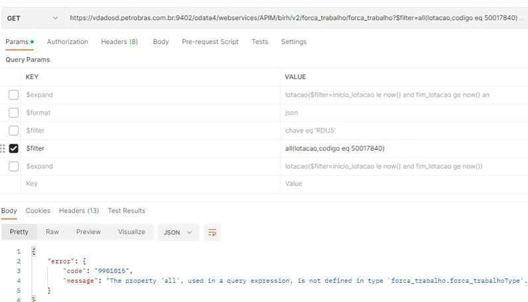Open the Test Results tab
Screen dimensions: 528x302
[x=126, y=211]
